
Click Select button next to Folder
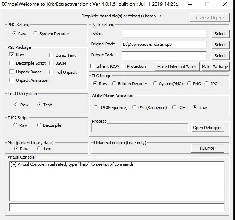point(220,34)
